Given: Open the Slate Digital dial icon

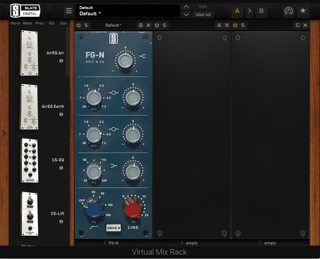Looking at the screenshot, I should coord(289,11).
